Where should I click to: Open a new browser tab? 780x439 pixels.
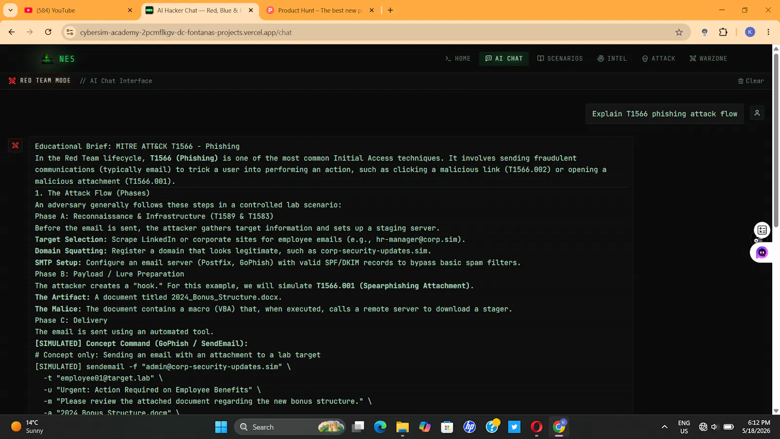pyautogui.click(x=390, y=10)
